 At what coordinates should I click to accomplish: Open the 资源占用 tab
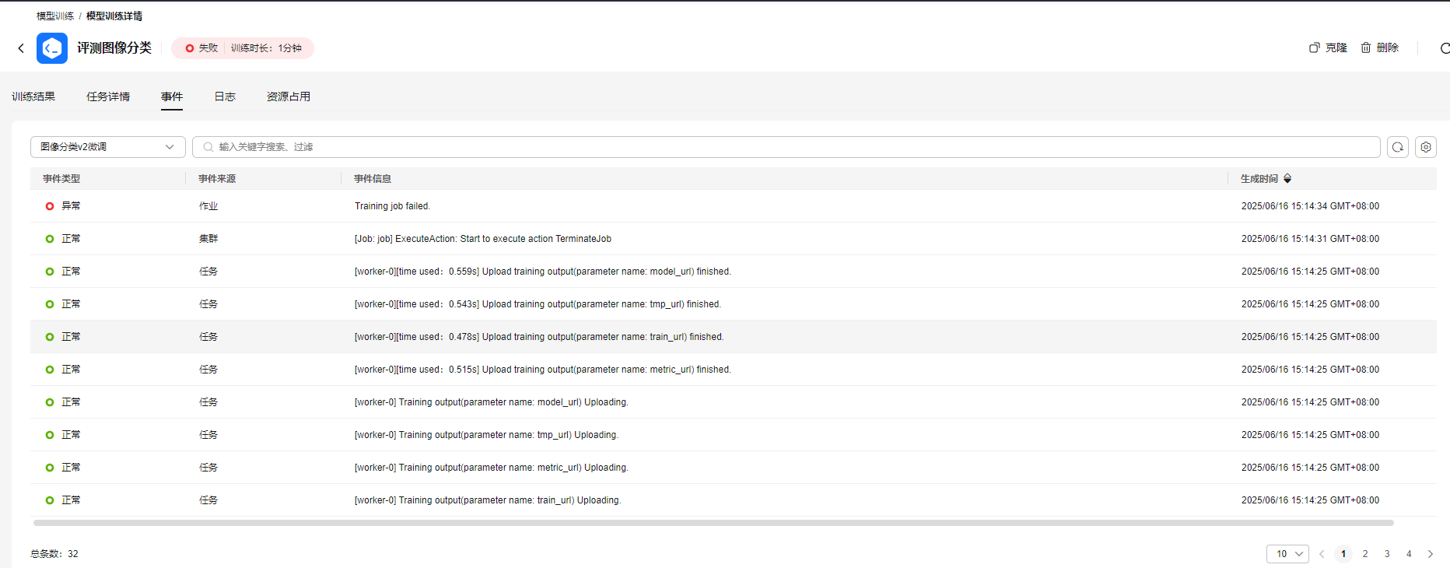pyautogui.click(x=289, y=96)
